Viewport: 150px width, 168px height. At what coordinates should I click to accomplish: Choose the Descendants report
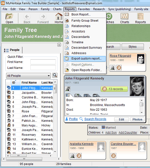[x=85, y=37]
